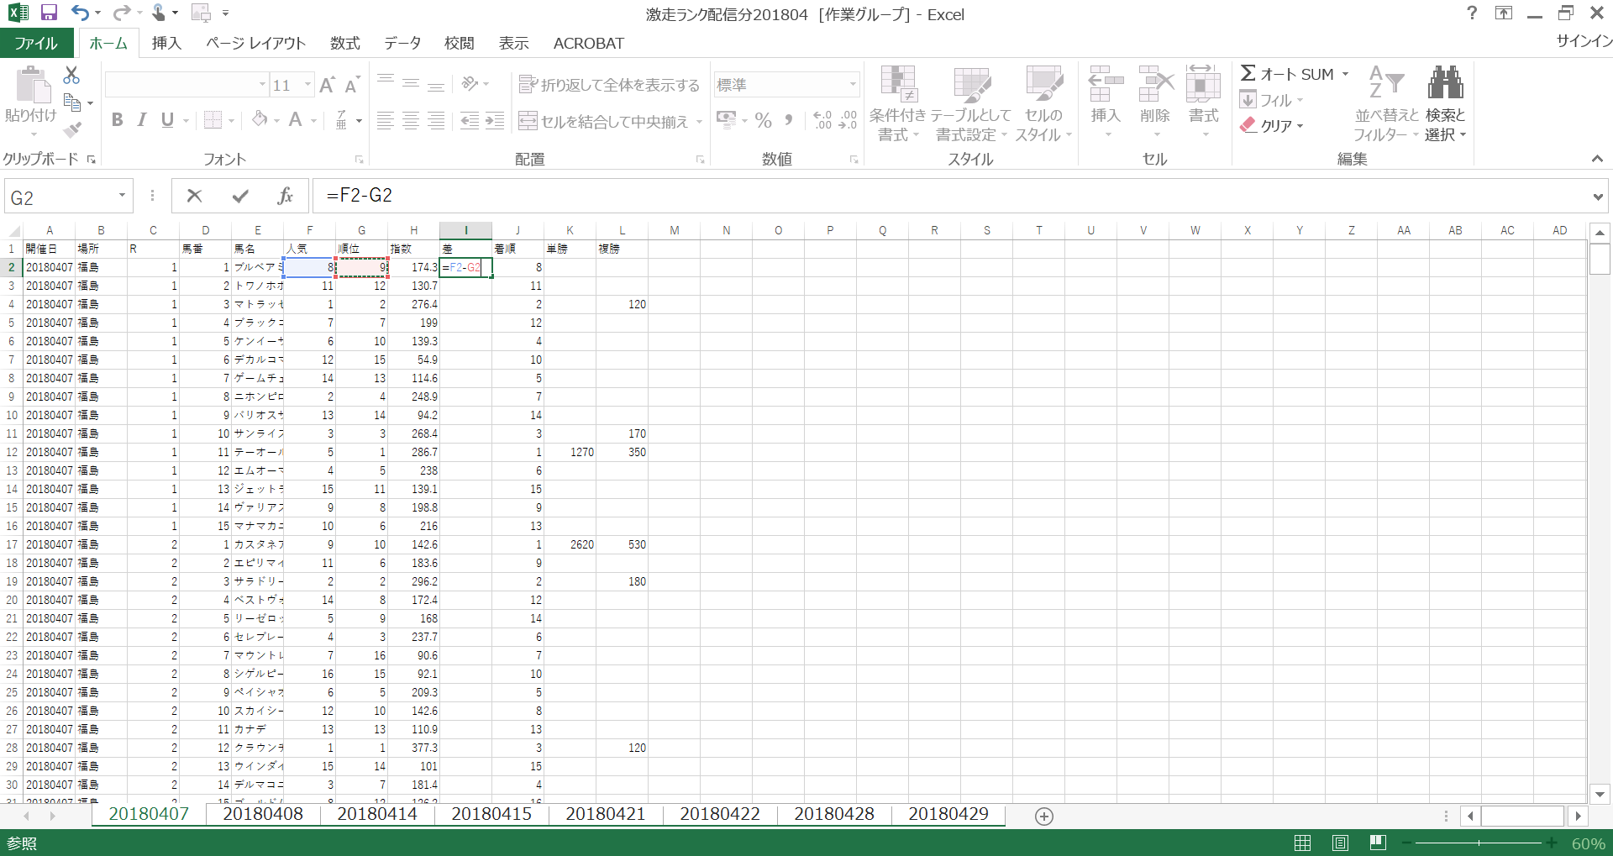Screen dimensions: 1613x856
Task: Click the Cut scissors icon
Action: (72, 76)
